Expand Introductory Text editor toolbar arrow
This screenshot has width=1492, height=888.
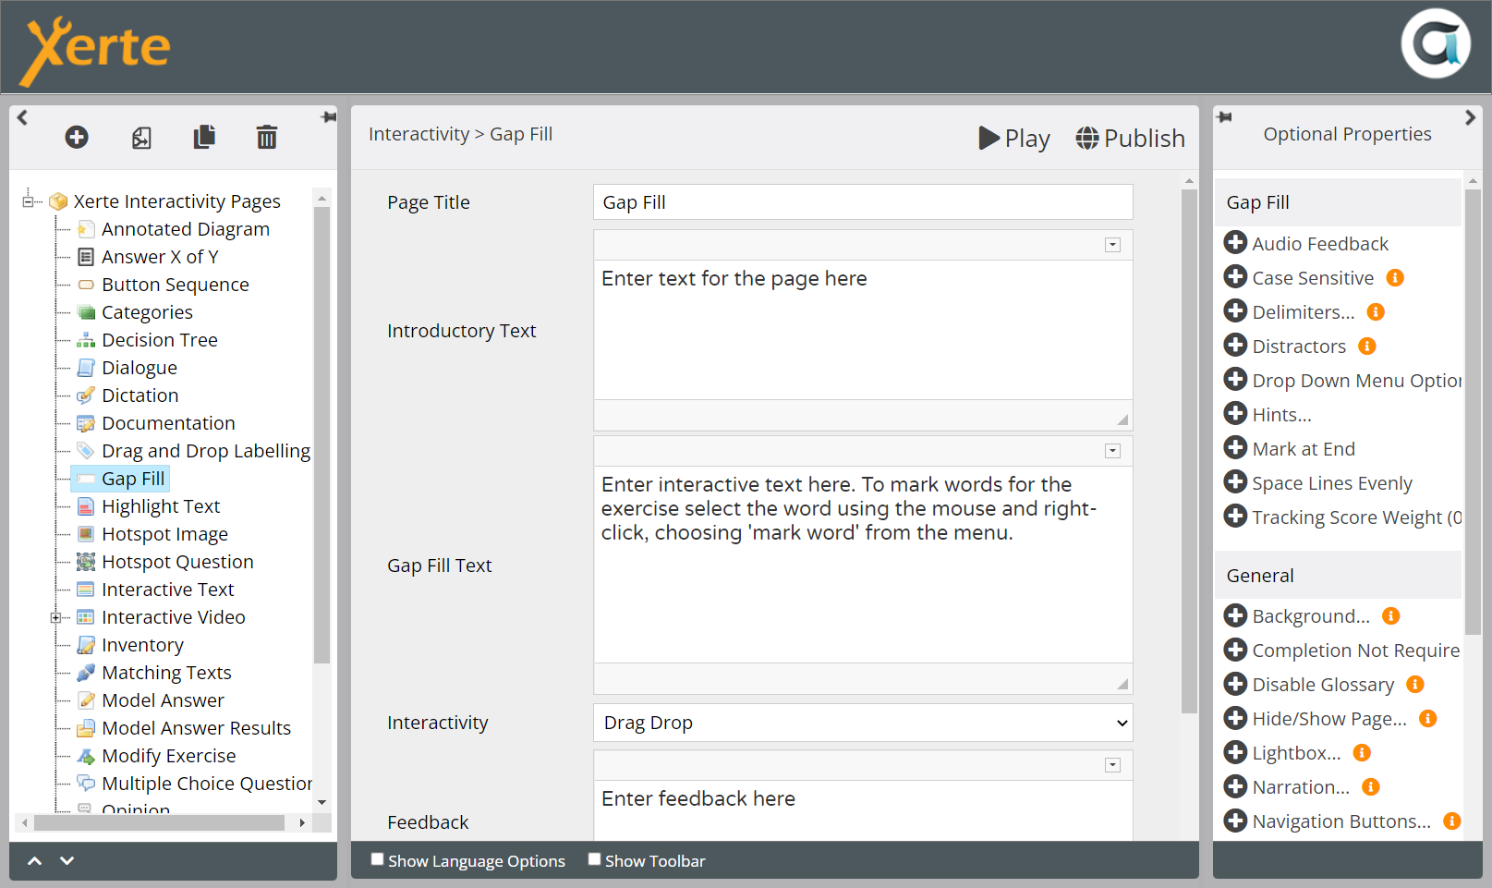point(1112,245)
